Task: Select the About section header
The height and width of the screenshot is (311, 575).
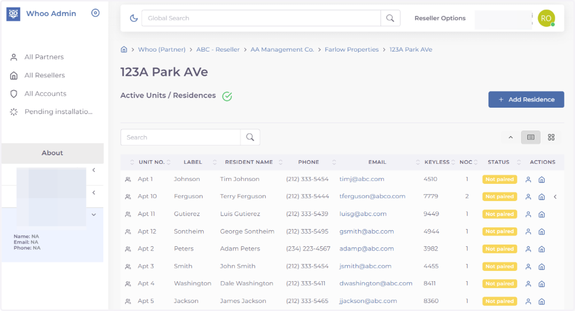Action: pyautogui.click(x=52, y=153)
